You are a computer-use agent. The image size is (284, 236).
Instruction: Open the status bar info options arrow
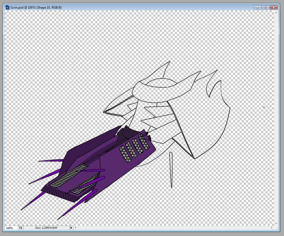tap(71, 228)
